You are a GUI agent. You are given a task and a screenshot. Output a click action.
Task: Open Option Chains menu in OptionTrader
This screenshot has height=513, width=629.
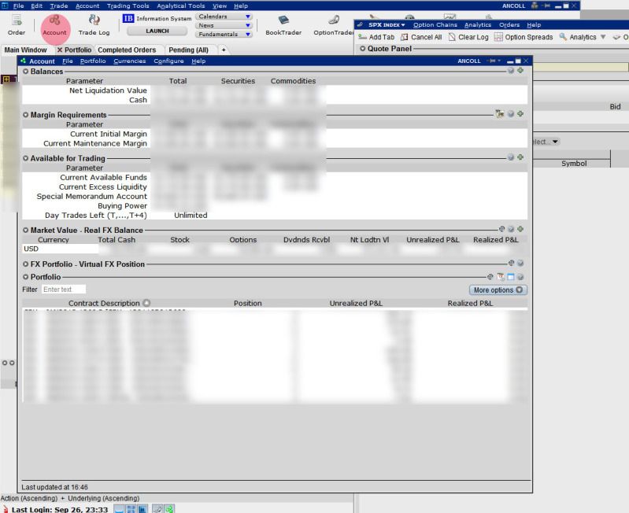point(435,25)
